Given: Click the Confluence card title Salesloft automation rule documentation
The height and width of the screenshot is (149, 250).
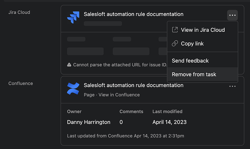Looking at the screenshot, I should pos(133,85).
